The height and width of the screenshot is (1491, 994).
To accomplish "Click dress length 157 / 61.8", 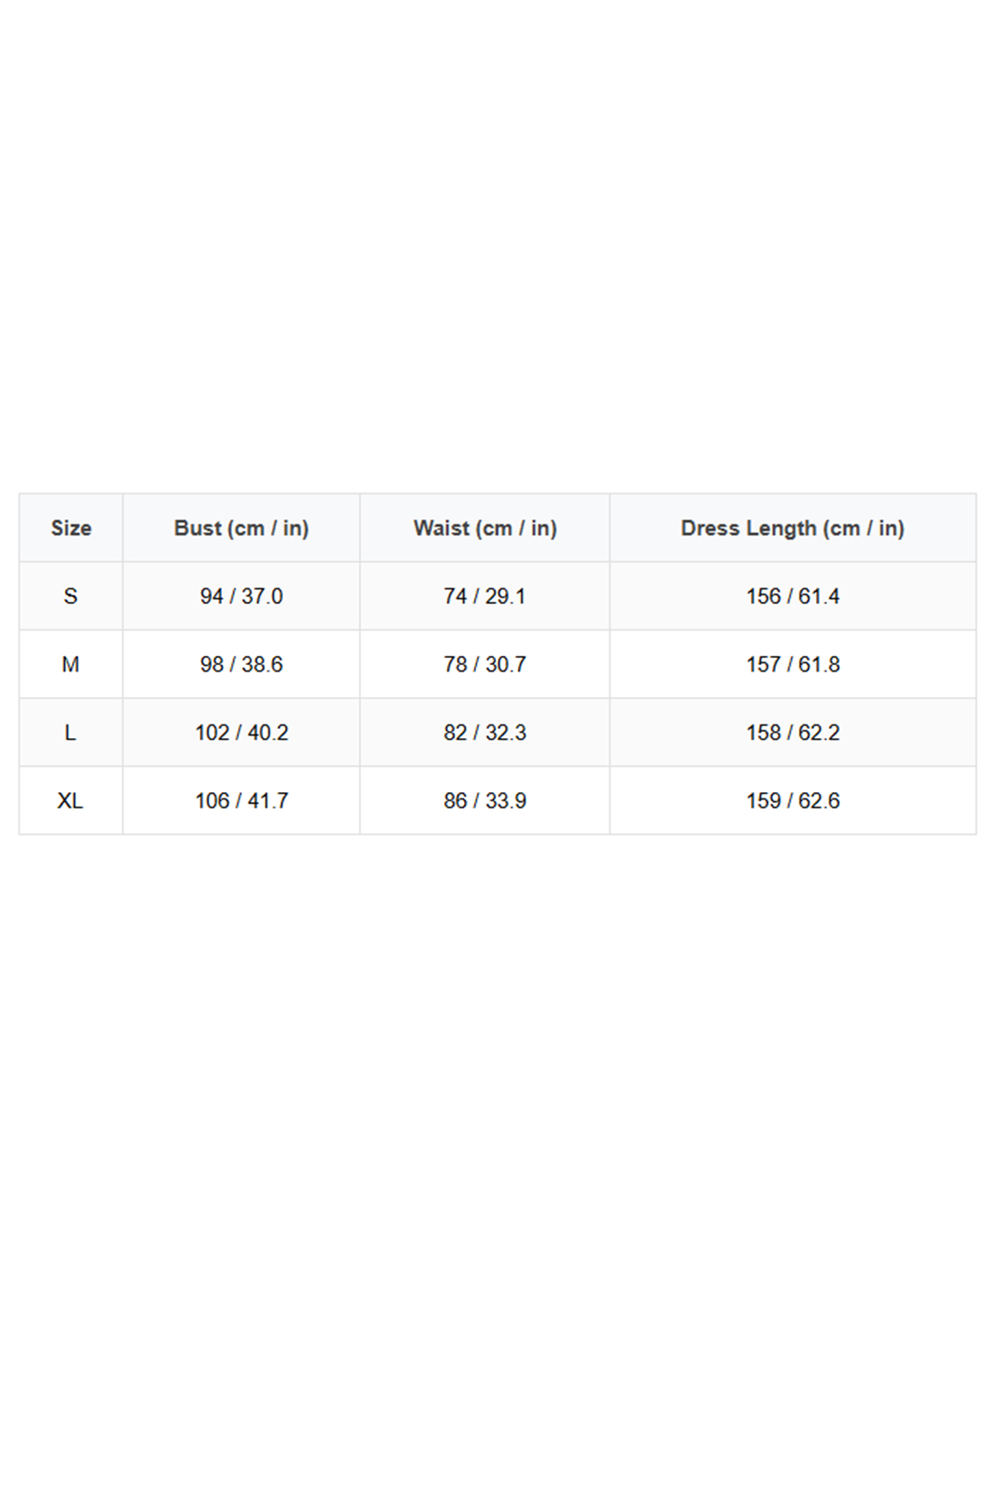I will pyautogui.click(x=792, y=664).
